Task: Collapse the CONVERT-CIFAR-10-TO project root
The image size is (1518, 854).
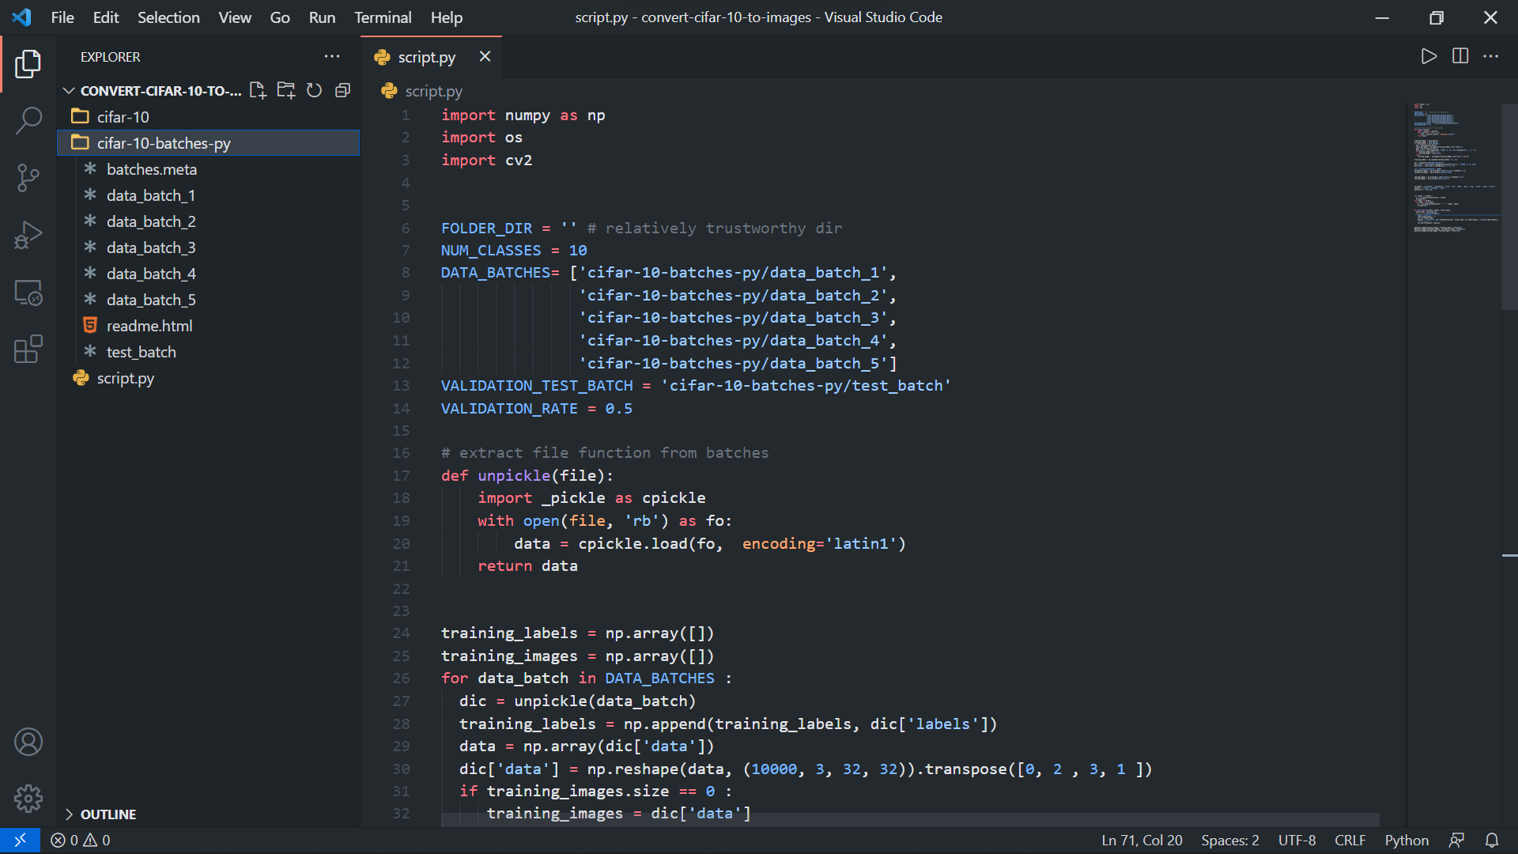Action: point(70,91)
